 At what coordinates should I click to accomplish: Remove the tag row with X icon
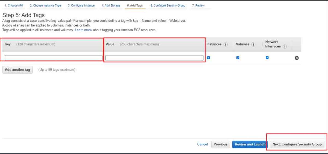click(x=297, y=58)
